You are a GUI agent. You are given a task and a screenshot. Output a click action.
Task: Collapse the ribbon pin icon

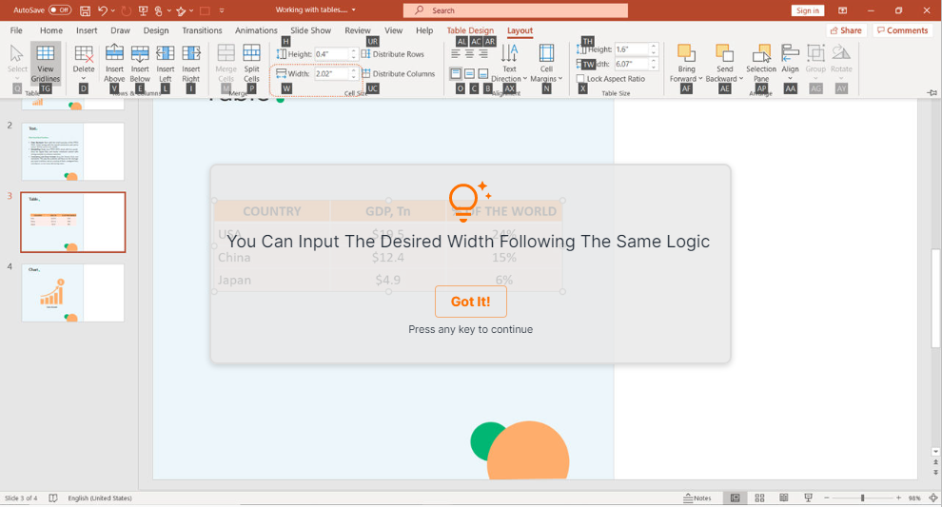click(932, 92)
